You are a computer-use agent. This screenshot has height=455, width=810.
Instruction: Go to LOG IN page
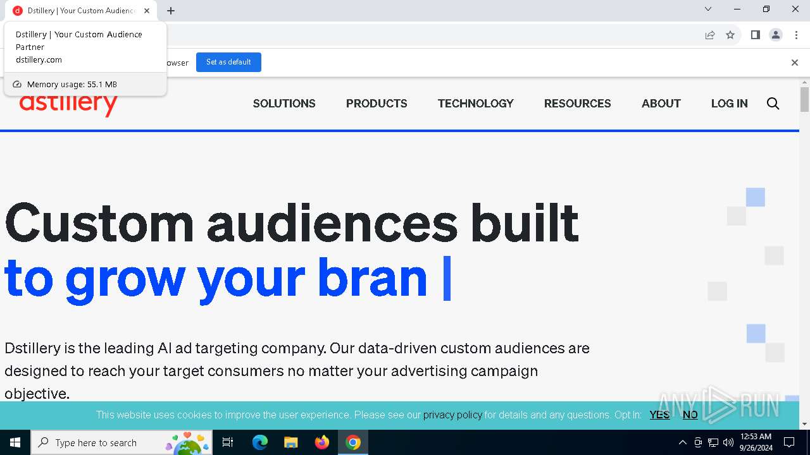tap(730, 104)
